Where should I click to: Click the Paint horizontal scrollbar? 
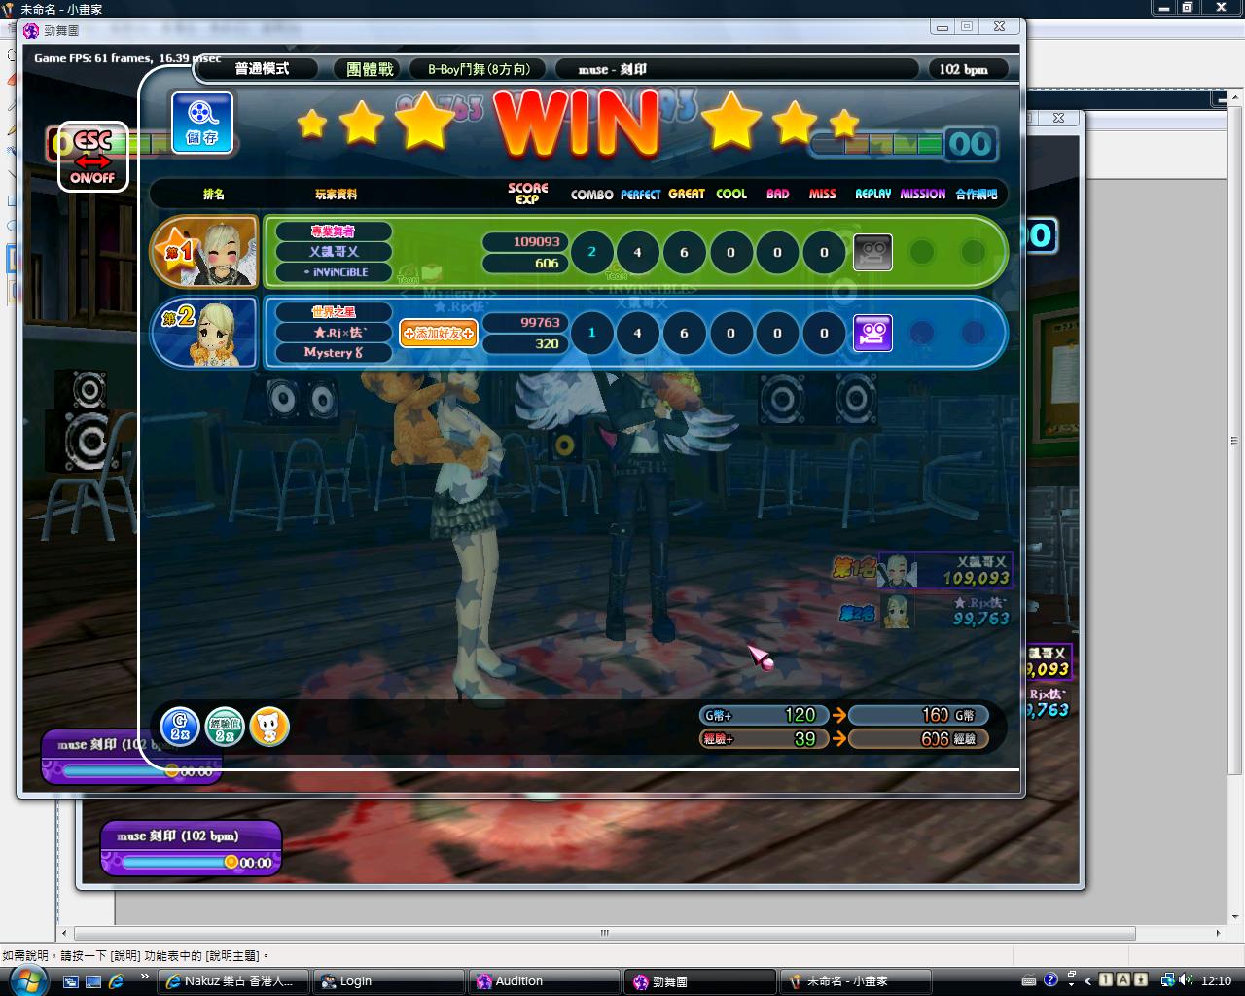604,933
